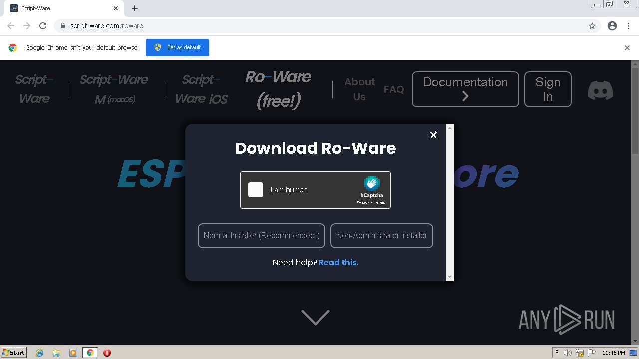Check the hCaptcha "I am human" checkbox
This screenshot has height=359, width=639.
tap(256, 190)
